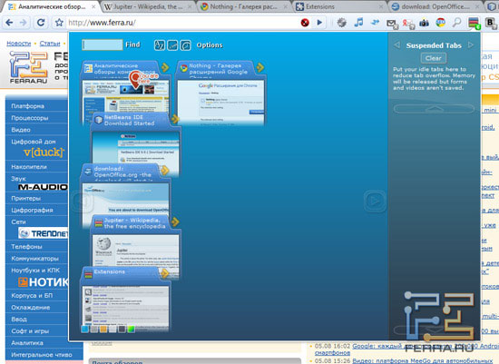499x364 pixels.
Task: Click the colorful SEO extension icon
Action: (x=440, y=23)
